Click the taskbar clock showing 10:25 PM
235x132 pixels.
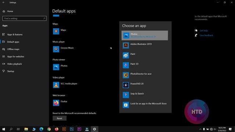click(x=222, y=129)
